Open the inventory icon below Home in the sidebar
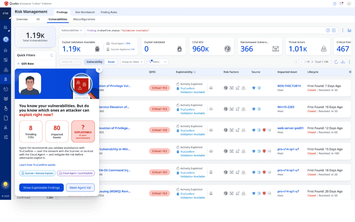Image resolution: width=355 pixels, height=222 pixels. coord(6,60)
